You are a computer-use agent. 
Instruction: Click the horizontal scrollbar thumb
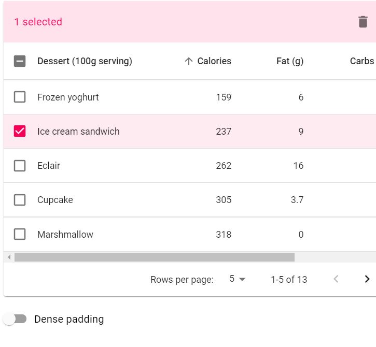coord(154,257)
